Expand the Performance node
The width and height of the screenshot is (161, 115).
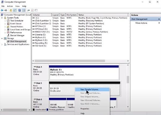(x=5, y=33)
